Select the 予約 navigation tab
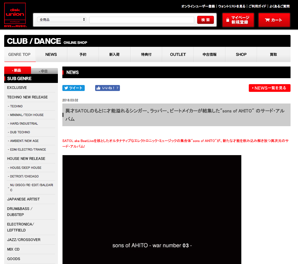 point(83,55)
